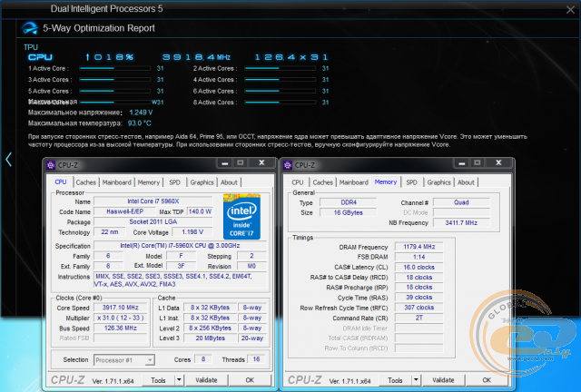581x392 pixels.
Task: Switch to Graphics tab in right CPU-Z window
Action: click(x=439, y=182)
